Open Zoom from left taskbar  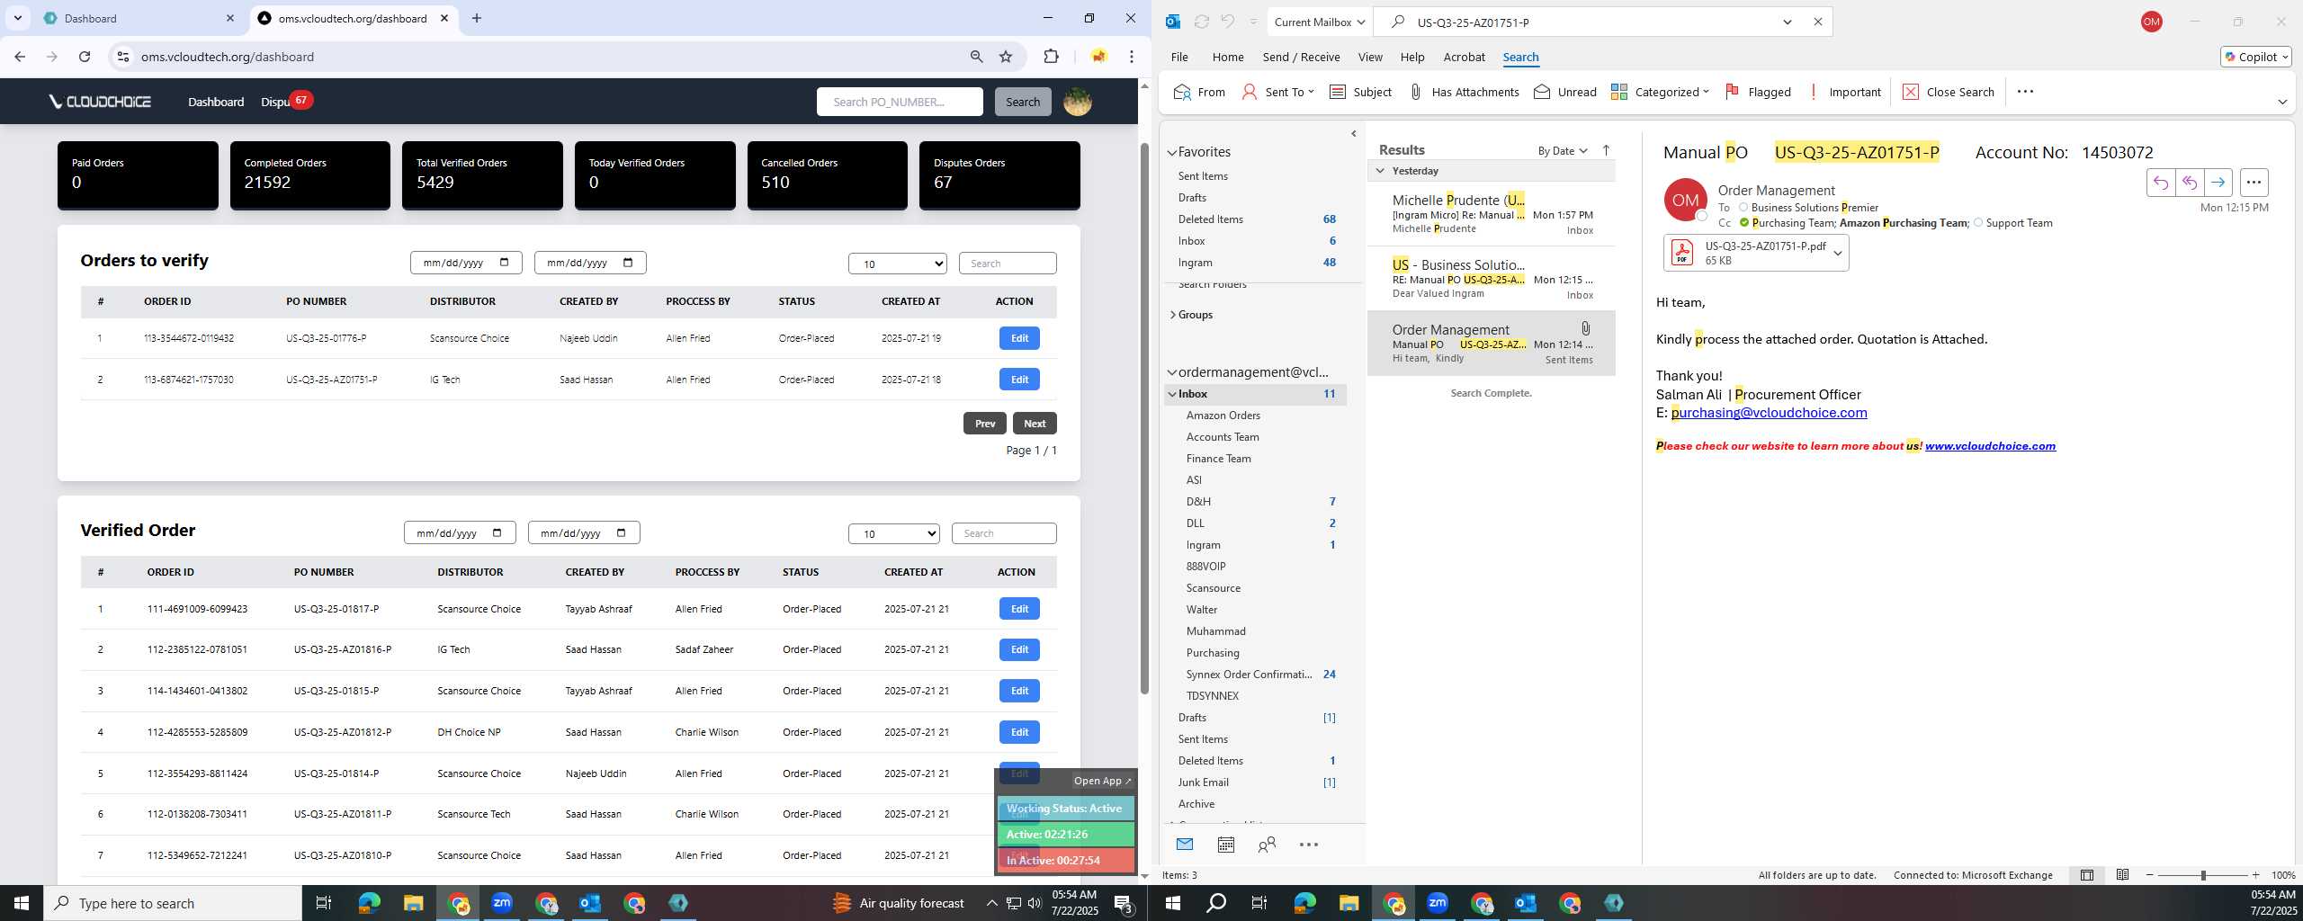502,903
